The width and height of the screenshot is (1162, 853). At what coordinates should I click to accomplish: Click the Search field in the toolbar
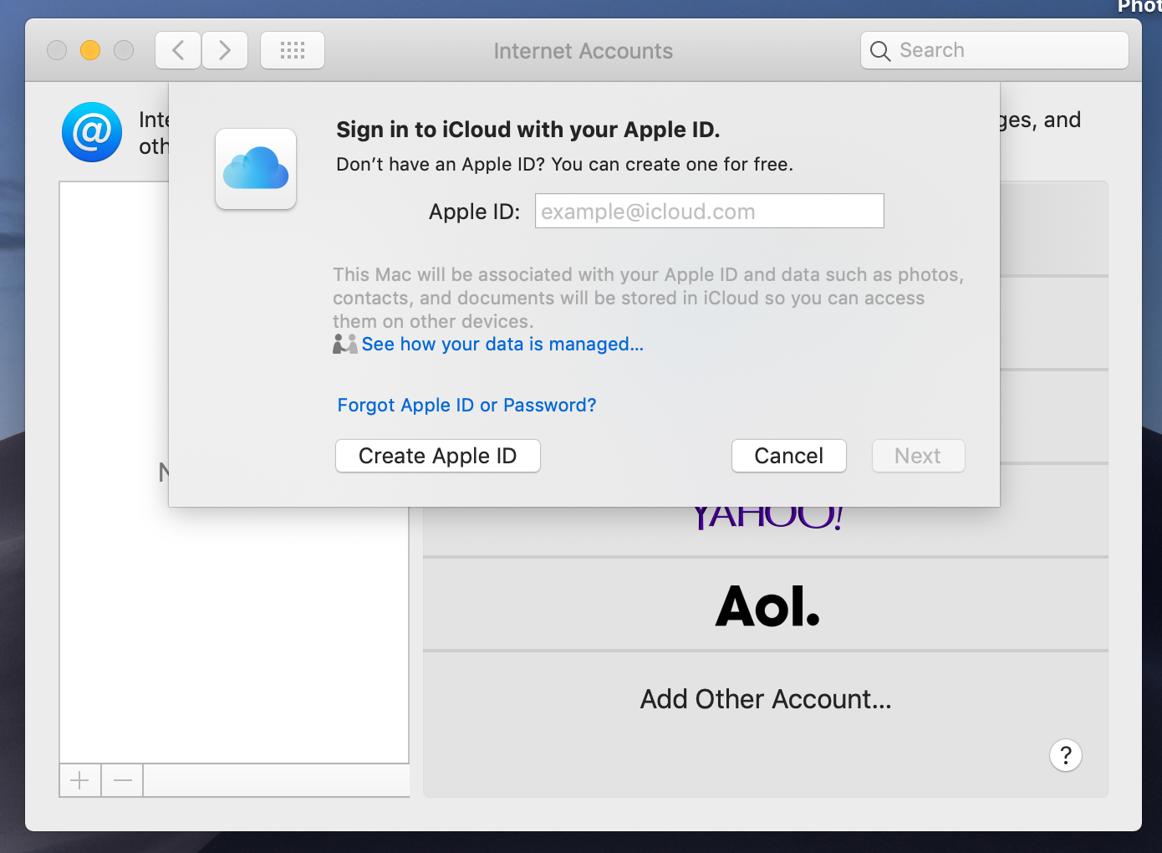point(995,50)
